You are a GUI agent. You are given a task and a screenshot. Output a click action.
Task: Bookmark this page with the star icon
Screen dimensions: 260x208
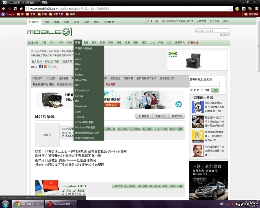coord(230,9)
